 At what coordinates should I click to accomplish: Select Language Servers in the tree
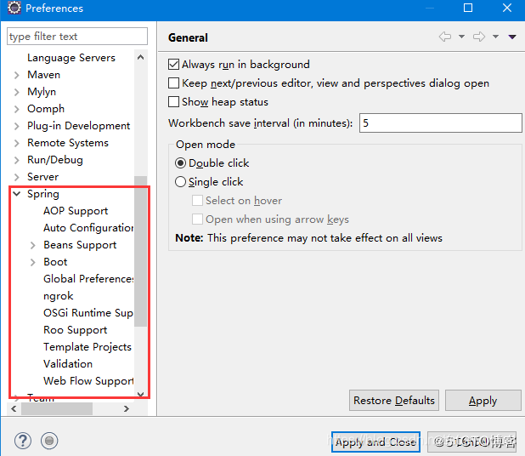pos(71,58)
